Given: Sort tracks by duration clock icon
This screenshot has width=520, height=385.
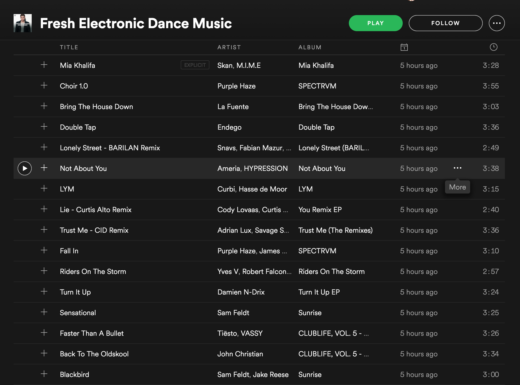Looking at the screenshot, I should pos(494,47).
